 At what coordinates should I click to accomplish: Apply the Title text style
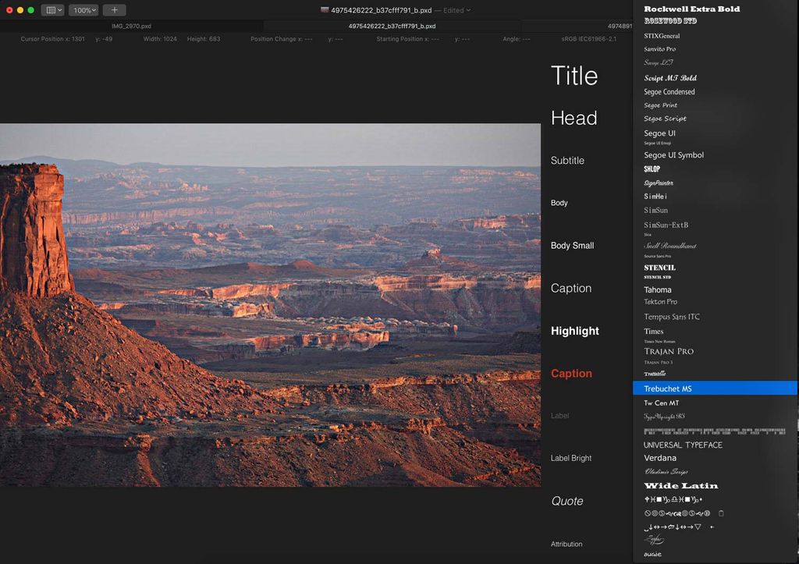tap(574, 76)
